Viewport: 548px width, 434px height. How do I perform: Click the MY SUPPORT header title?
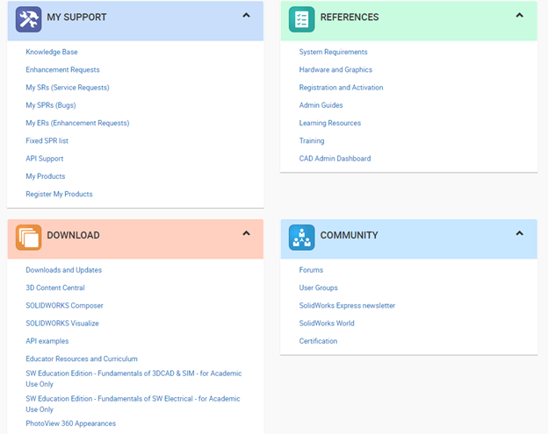coord(76,18)
